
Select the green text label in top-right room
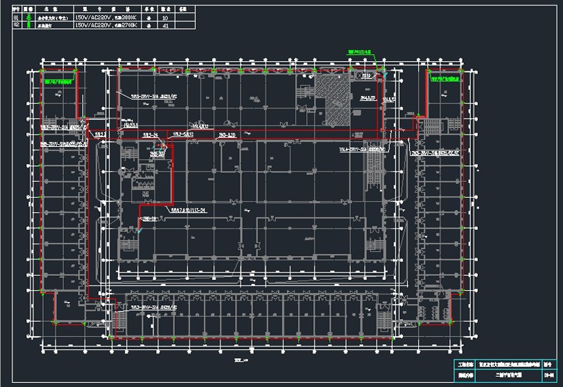(x=445, y=80)
